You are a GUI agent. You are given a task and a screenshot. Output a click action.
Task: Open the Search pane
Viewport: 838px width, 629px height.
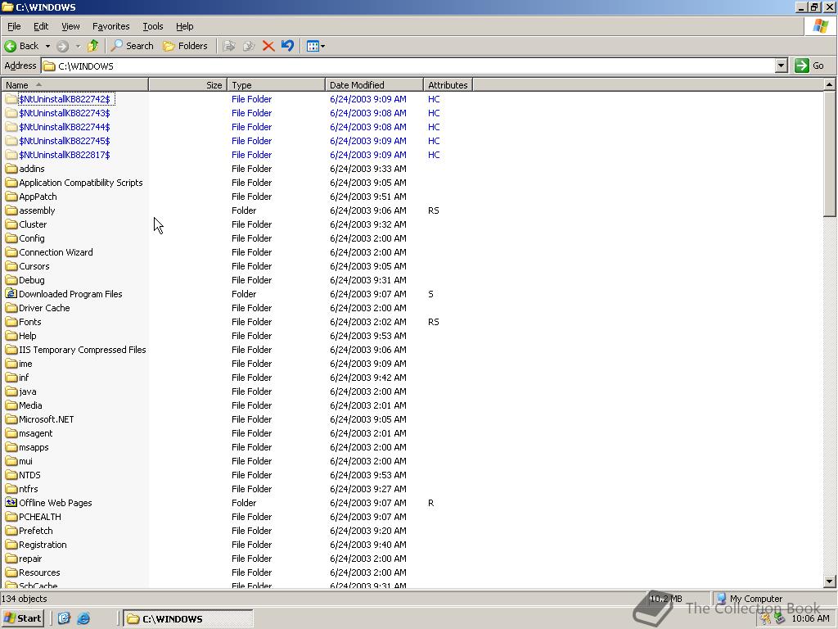[x=132, y=46]
